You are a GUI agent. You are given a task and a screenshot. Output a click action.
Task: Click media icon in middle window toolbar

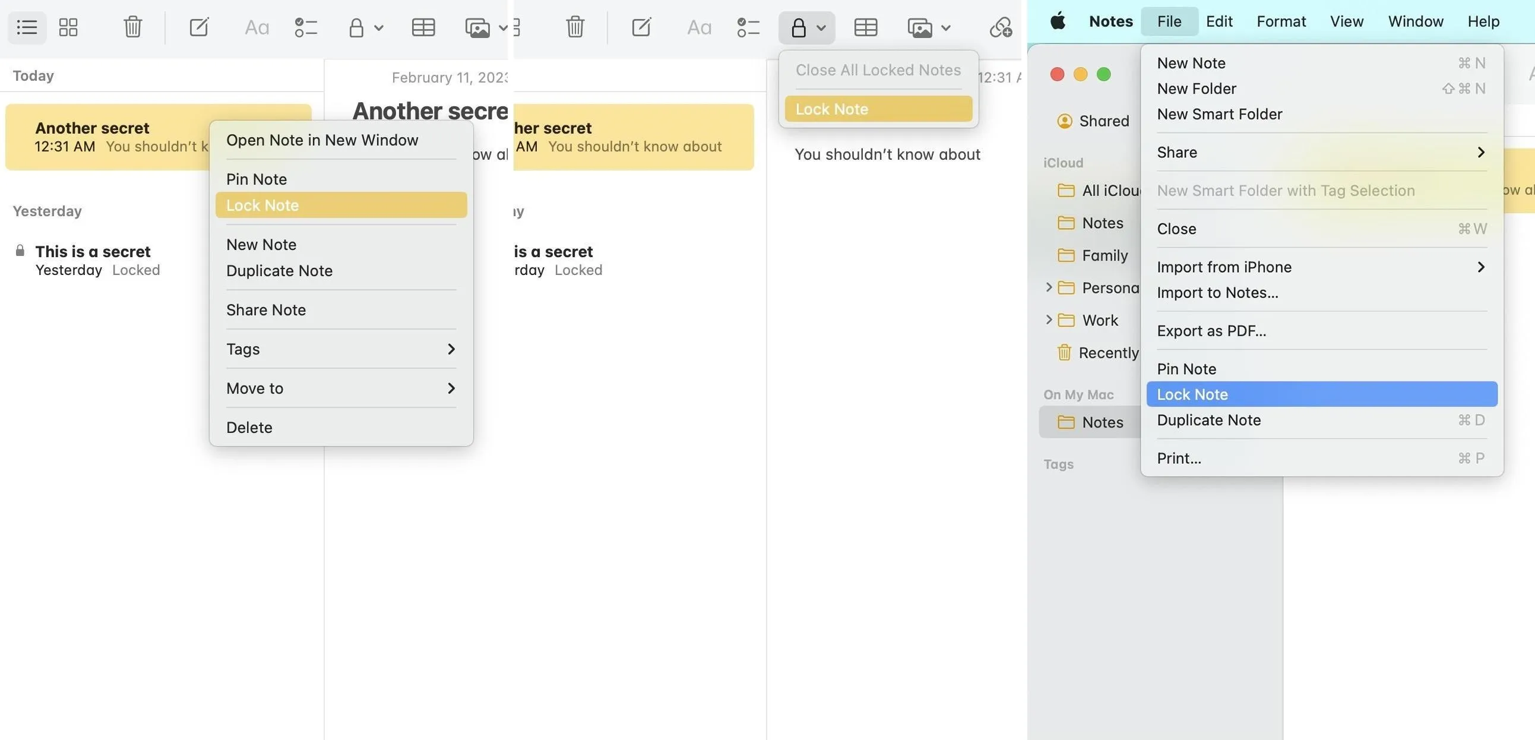919,28
